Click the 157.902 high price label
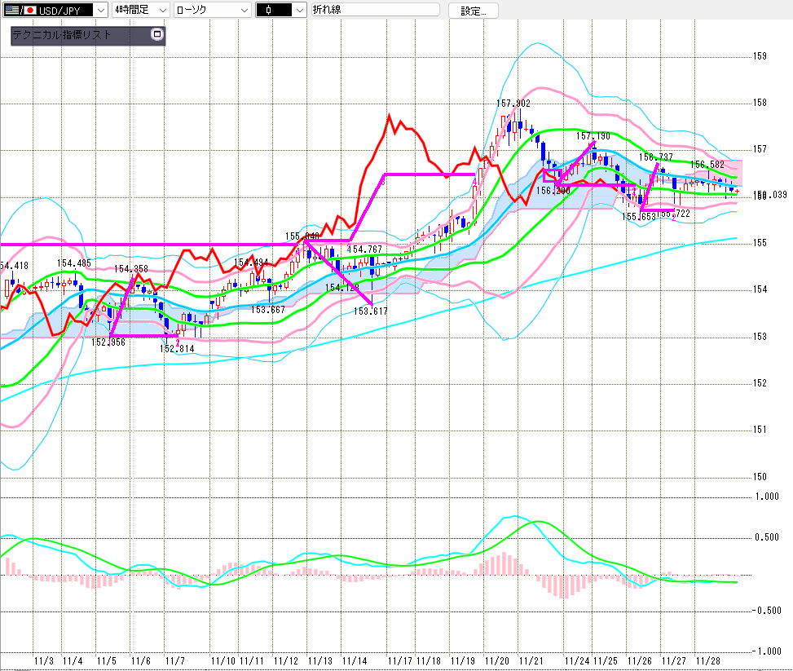This screenshot has width=793, height=671. click(x=513, y=104)
